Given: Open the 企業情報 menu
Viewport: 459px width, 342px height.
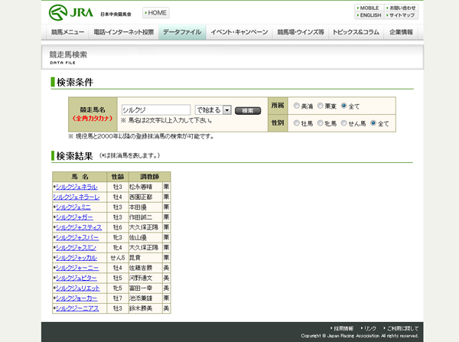Looking at the screenshot, I should (401, 32).
